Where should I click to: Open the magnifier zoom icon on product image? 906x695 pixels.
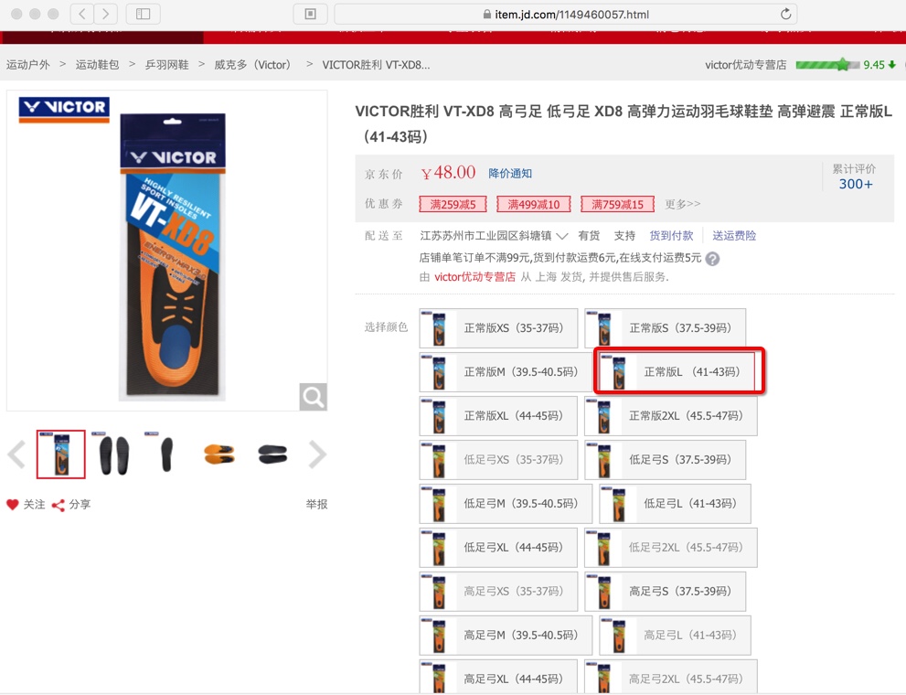click(314, 397)
